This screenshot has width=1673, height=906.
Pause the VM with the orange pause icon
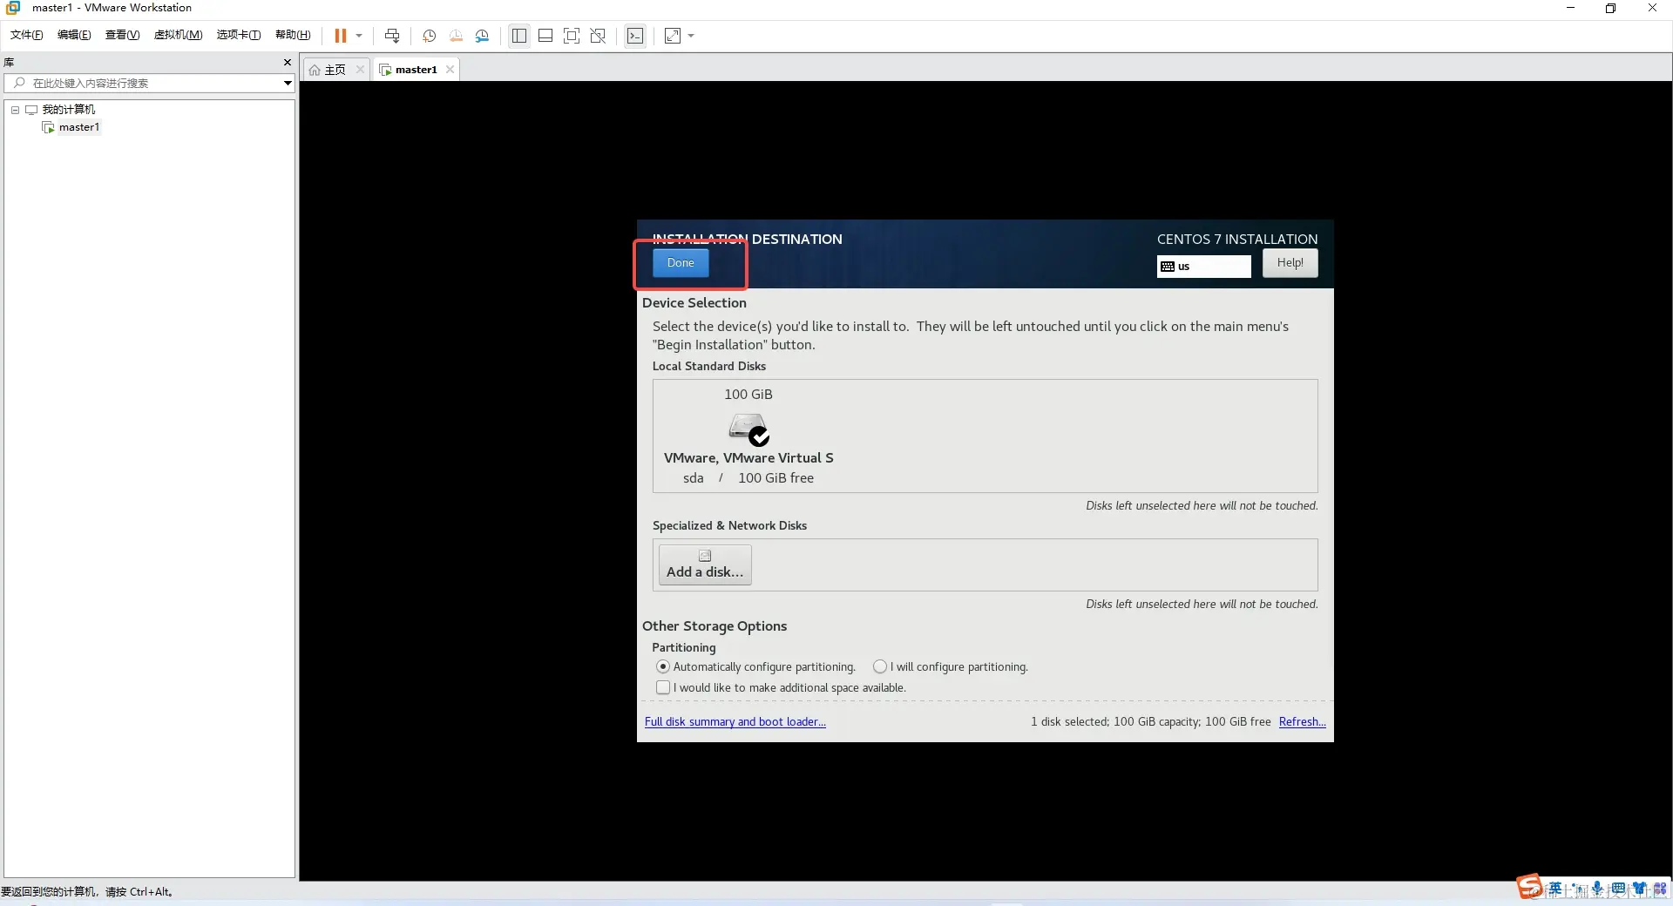tap(340, 36)
